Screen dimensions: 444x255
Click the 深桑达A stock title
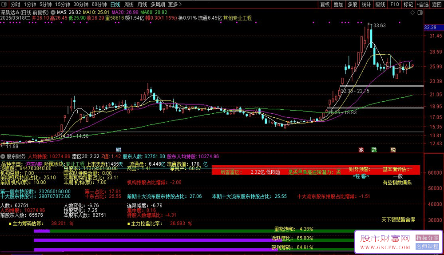tap(10, 12)
